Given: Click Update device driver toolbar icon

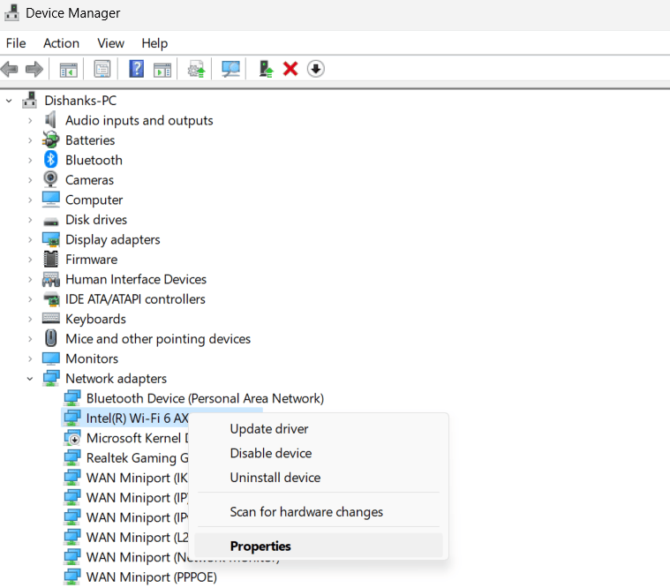Looking at the screenshot, I should coord(197,69).
